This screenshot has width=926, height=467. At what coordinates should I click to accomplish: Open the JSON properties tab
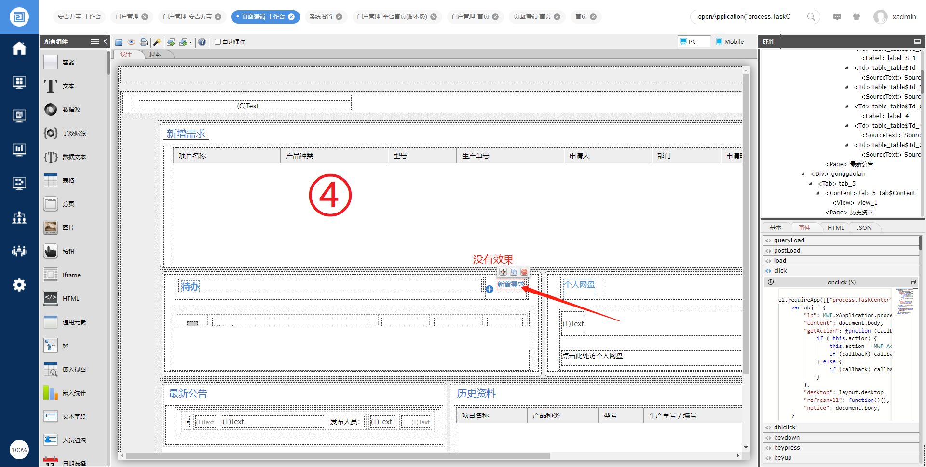pyautogui.click(x=864, y=228)
